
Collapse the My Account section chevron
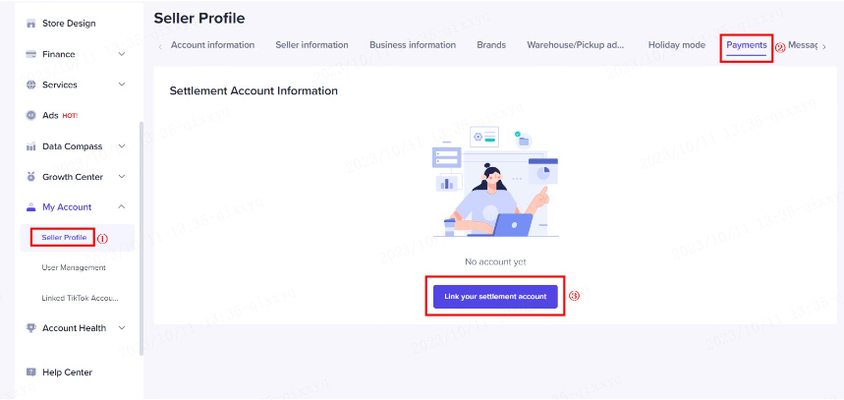(x=122, y=207)
